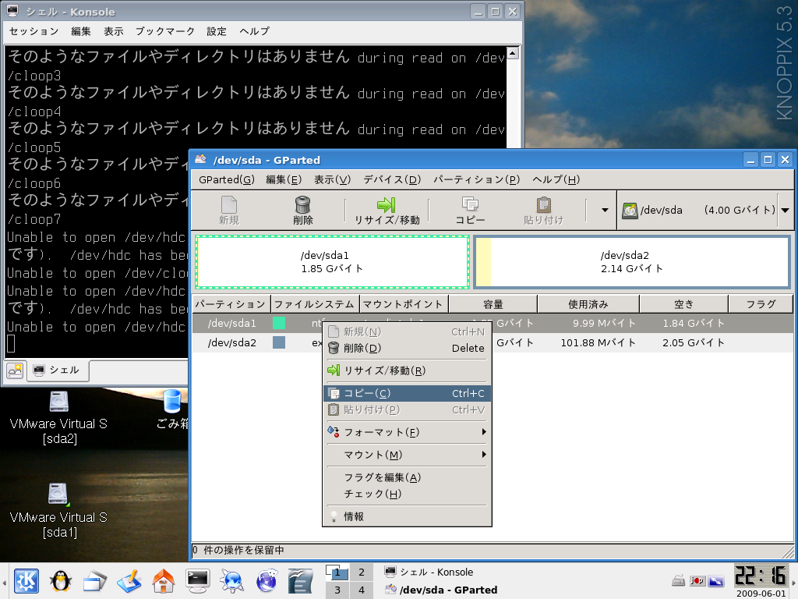This screenshot has width=798, height=599.
Task: Click the new session icon in Konsole tab bar
Action: (15, 370)
